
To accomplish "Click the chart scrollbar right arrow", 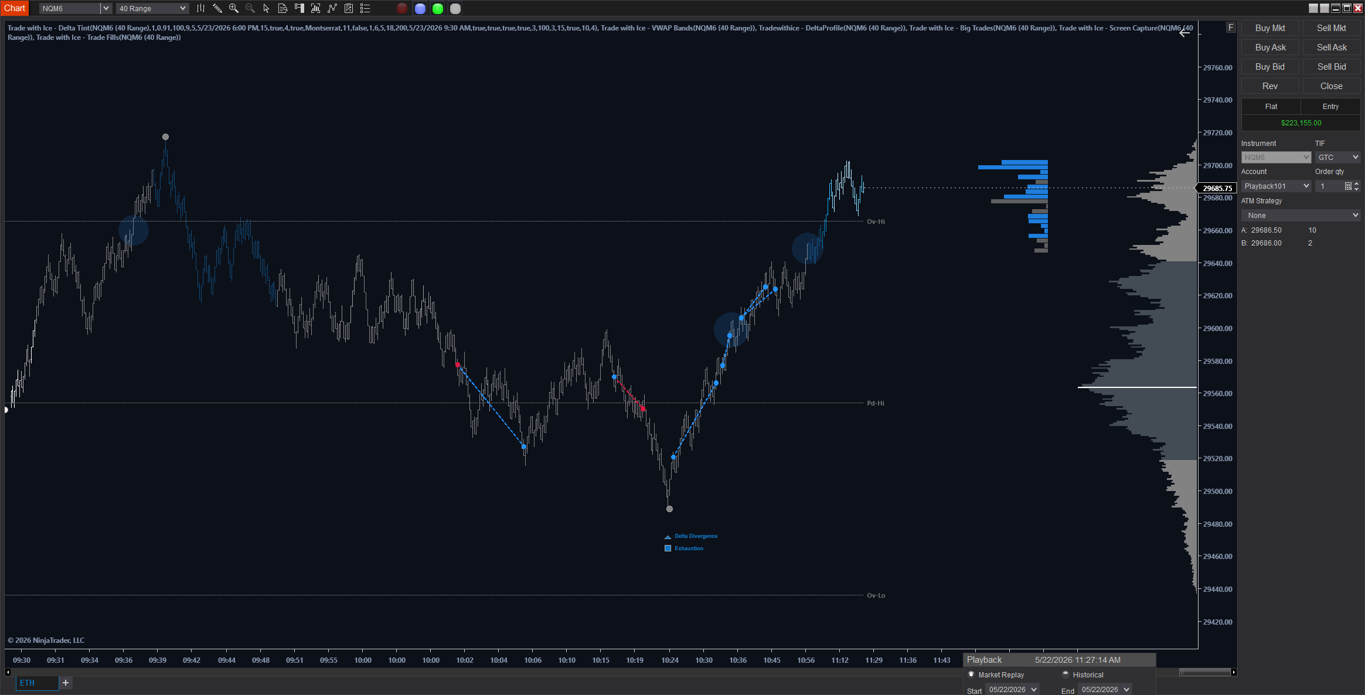I will pyautogui.click(x=1234, y=672).
